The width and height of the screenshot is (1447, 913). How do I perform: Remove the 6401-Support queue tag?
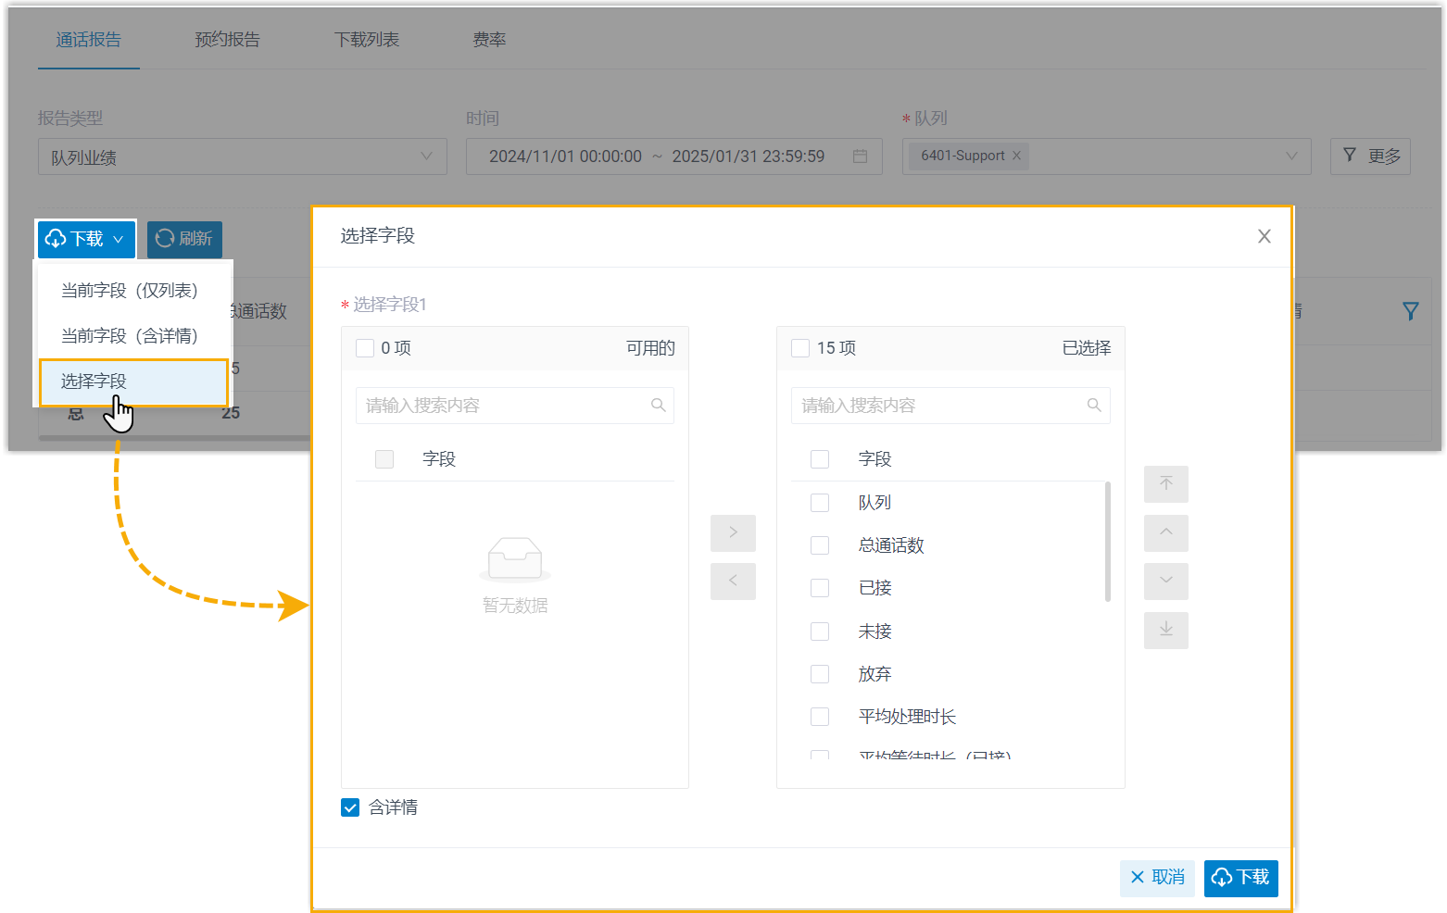[1016, 156]
